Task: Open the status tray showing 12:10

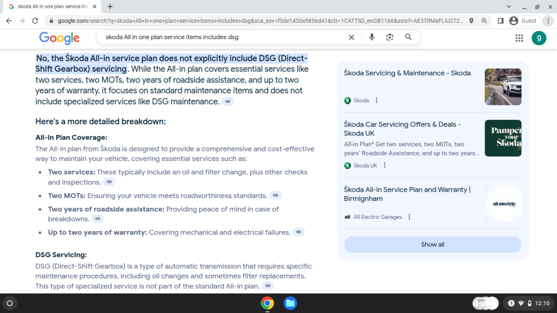Action: (528, 304)
